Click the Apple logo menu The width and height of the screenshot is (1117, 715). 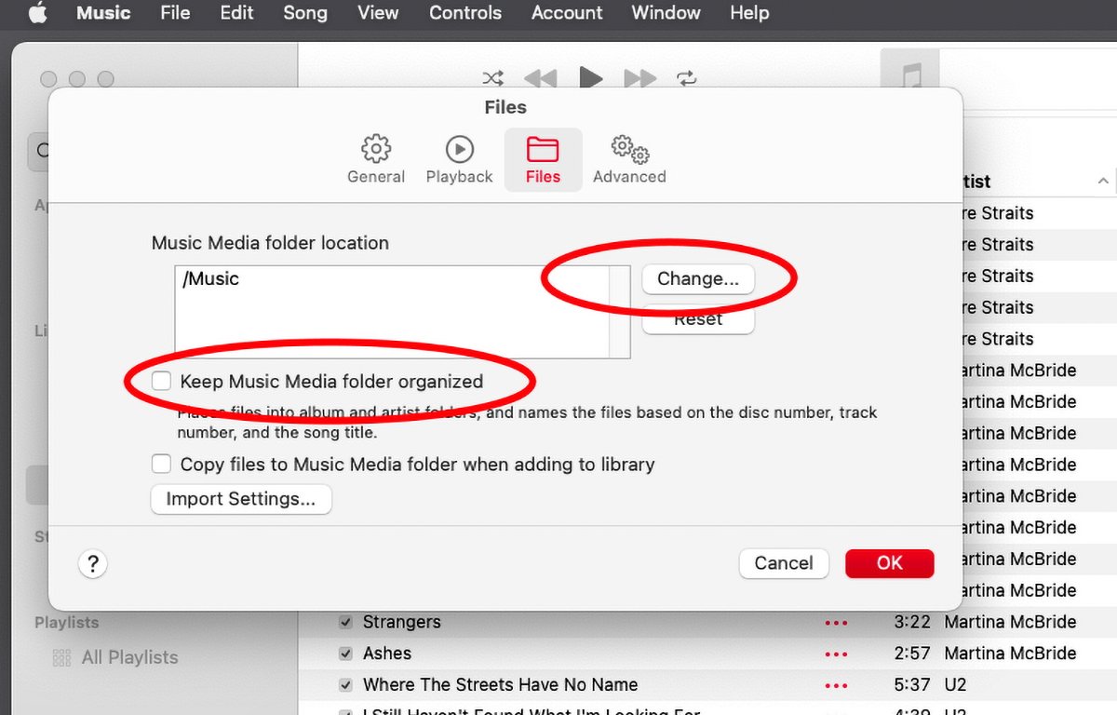click(x=37, y=13)
